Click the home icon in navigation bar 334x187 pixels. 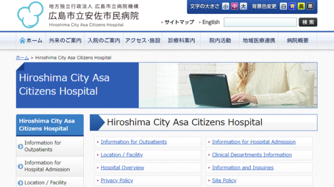22,41
